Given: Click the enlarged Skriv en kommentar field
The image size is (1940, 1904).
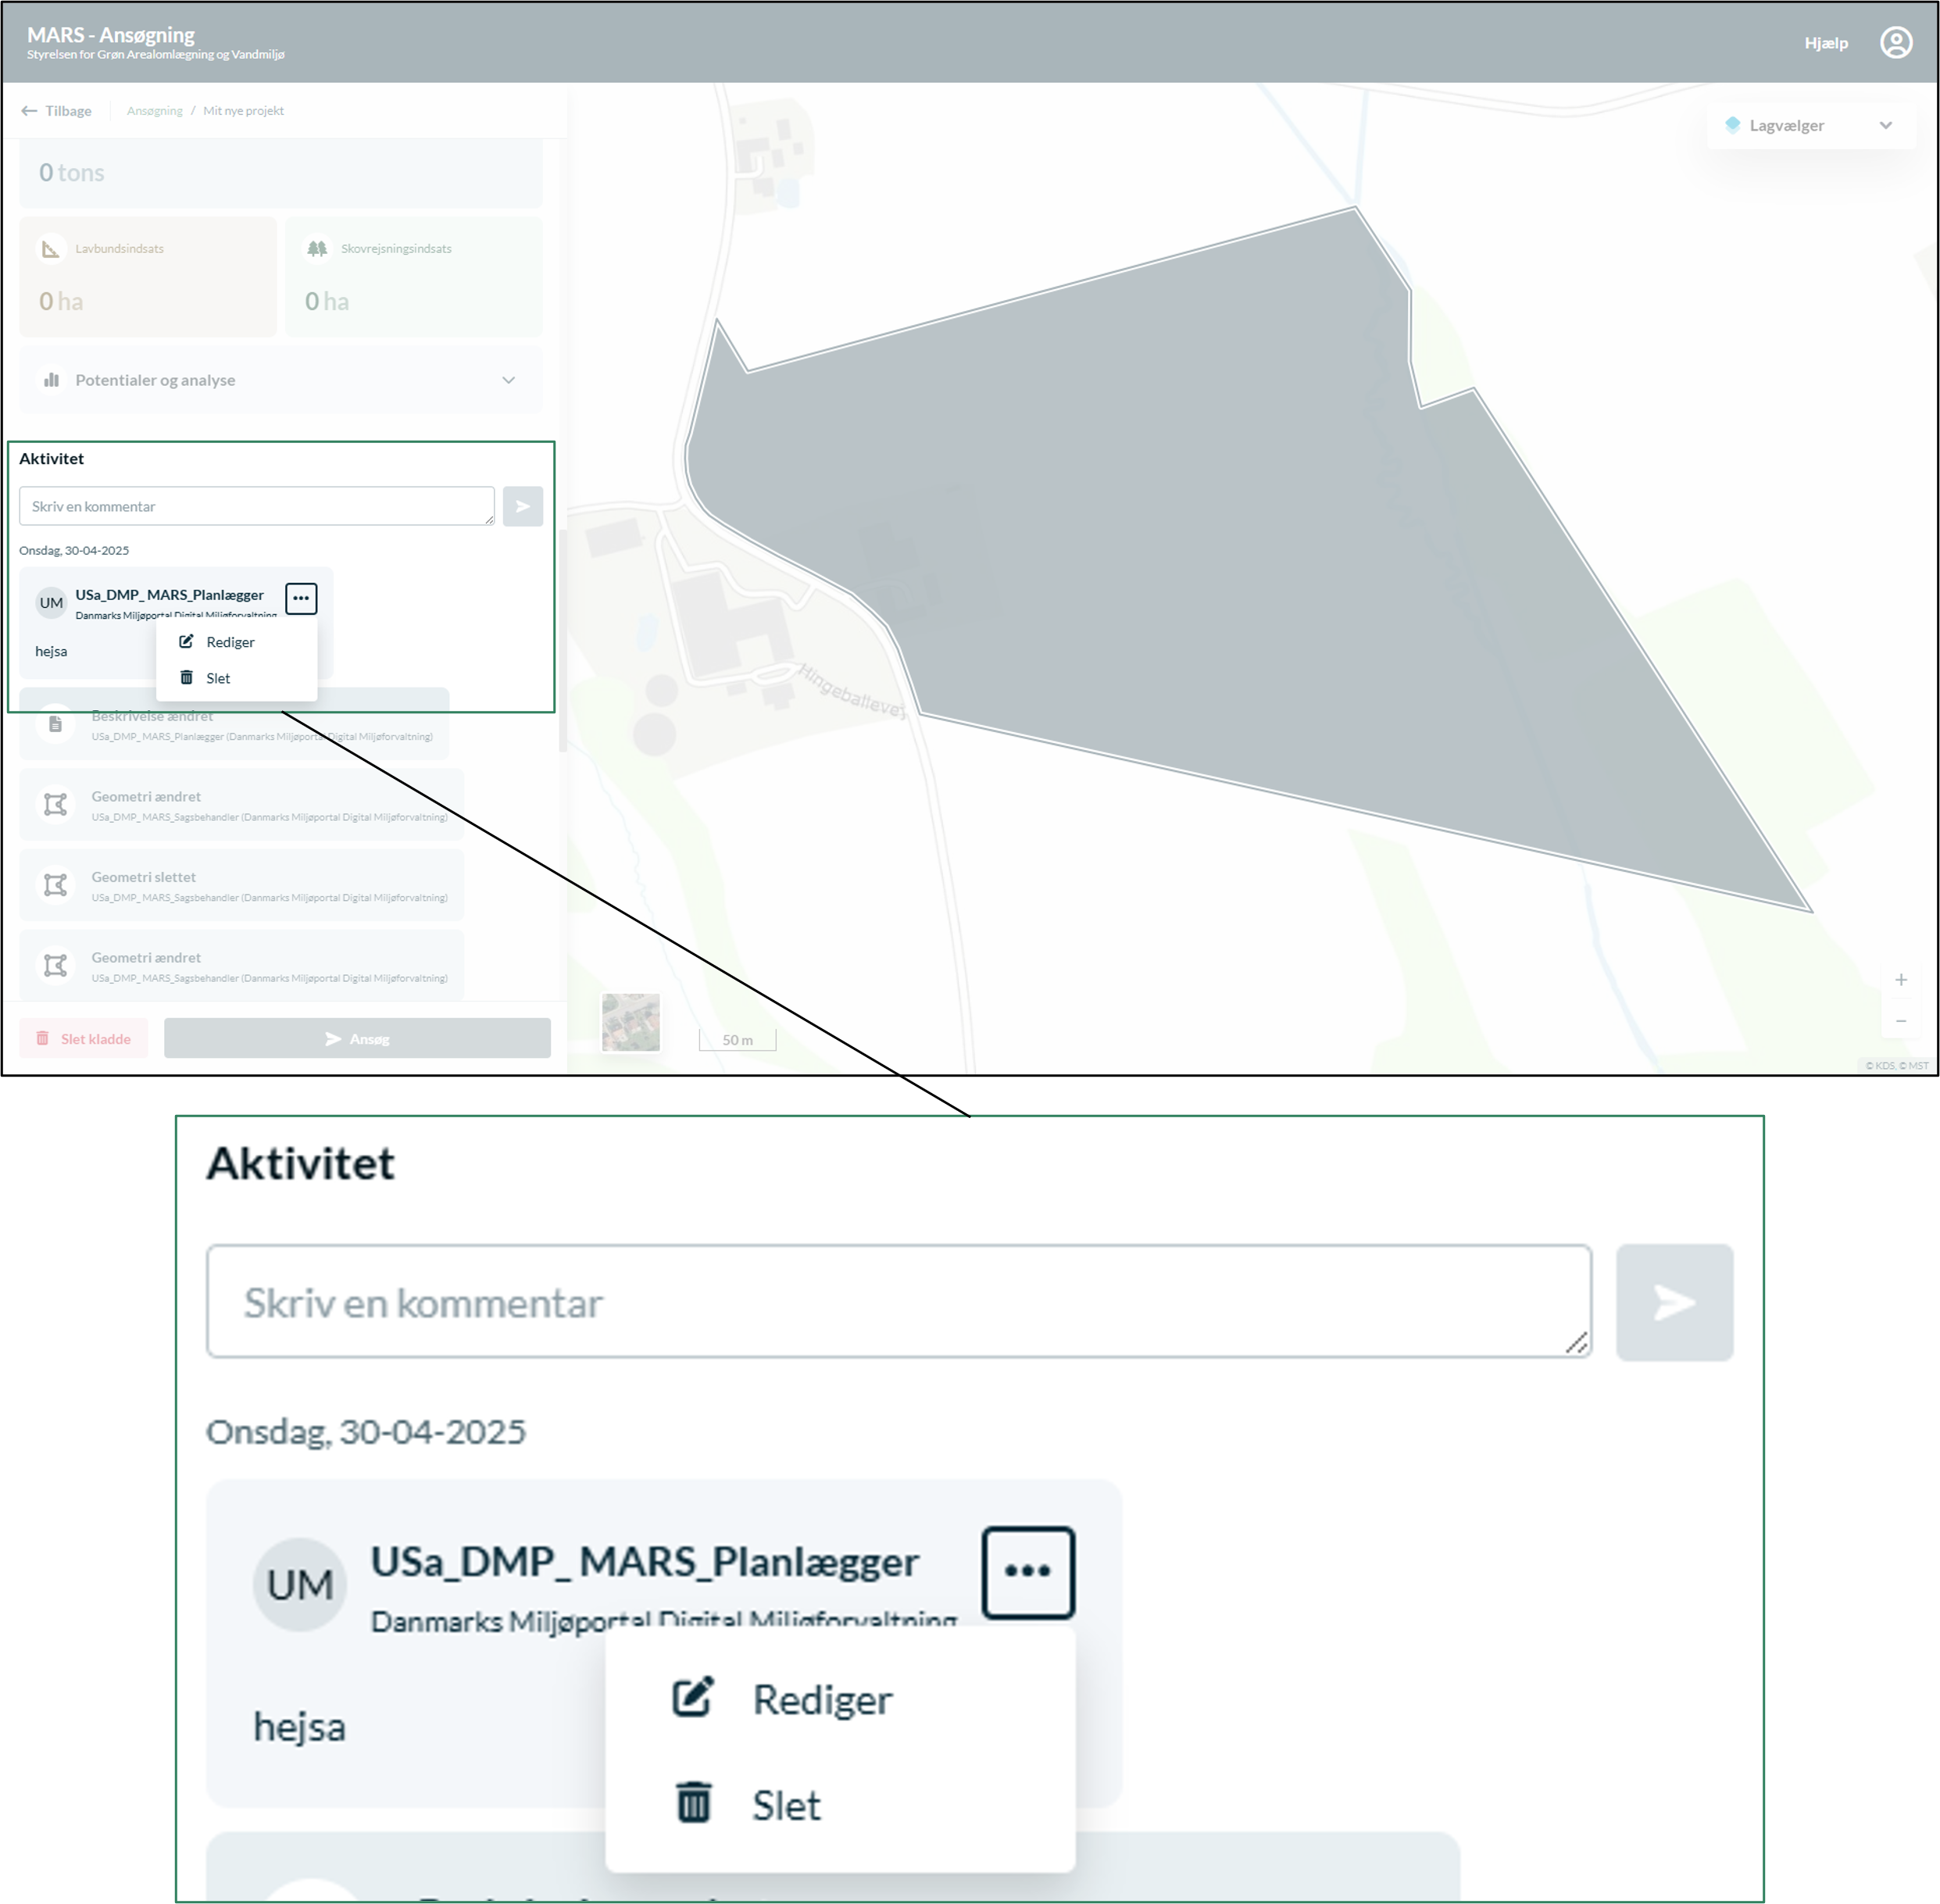Looking at the screenshot, I should coord(899,1302).
